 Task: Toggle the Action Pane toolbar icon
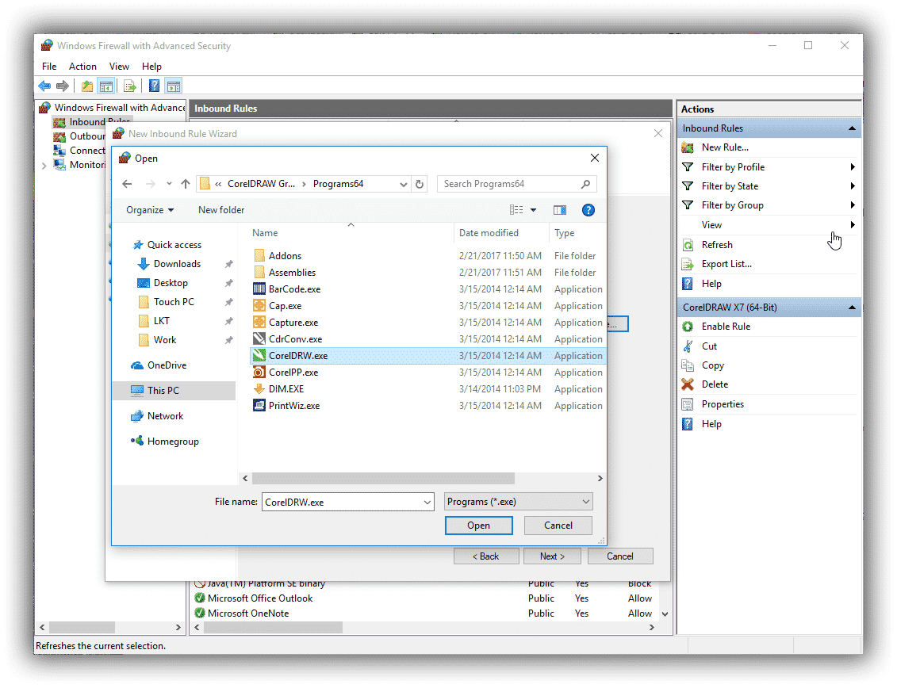click(x=174, y=86)
